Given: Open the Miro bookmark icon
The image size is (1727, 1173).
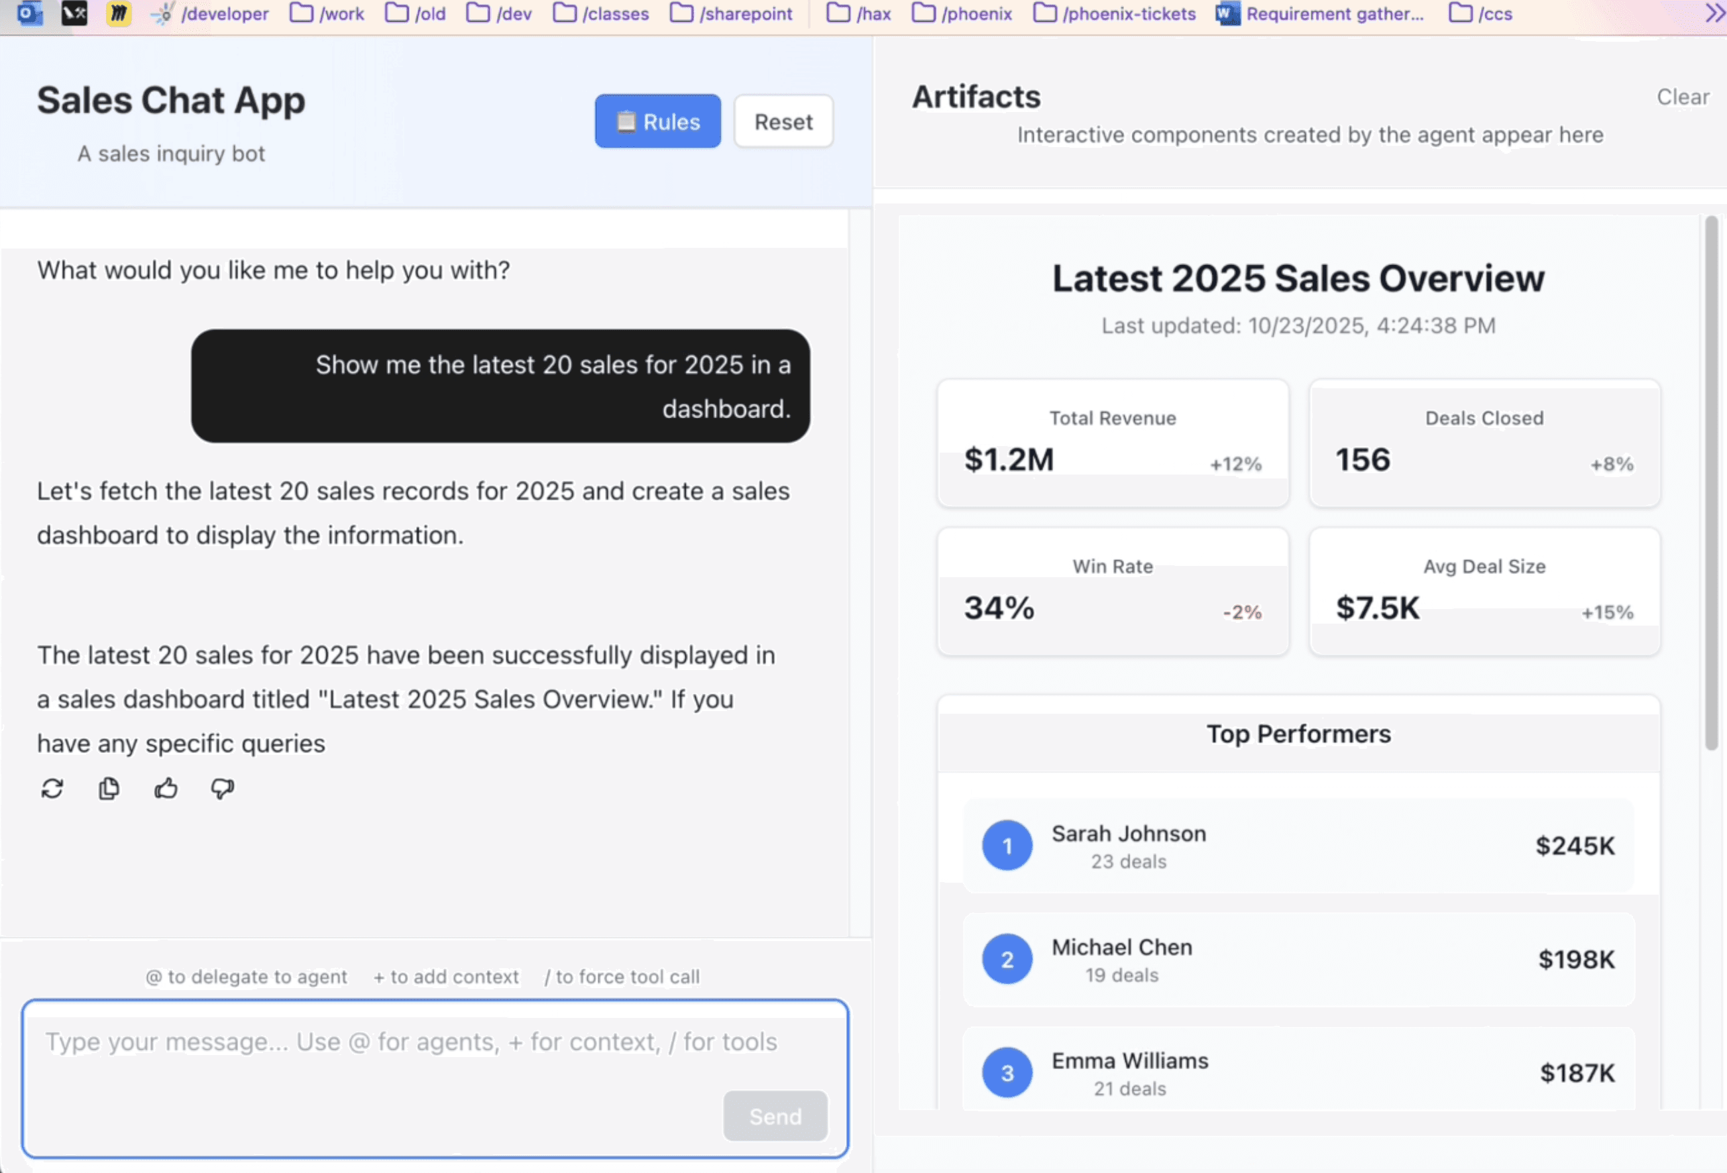Looking at the screenshot, I should (118, 13).
